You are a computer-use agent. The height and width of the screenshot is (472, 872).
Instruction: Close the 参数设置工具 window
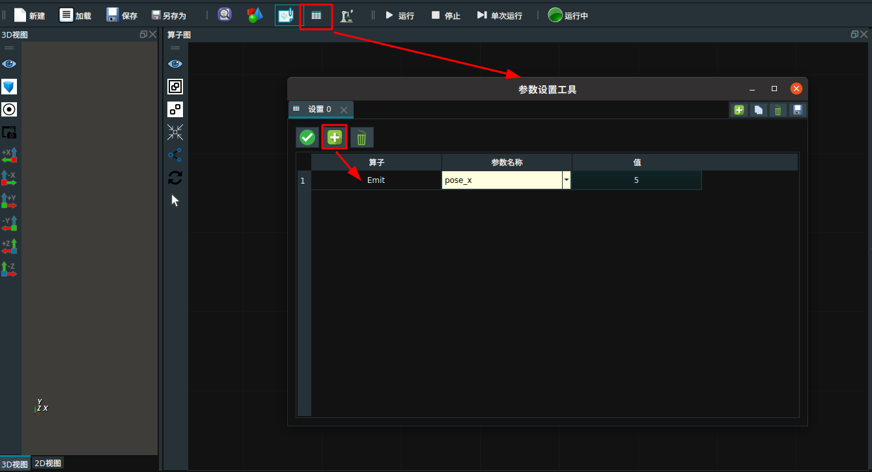(x=796, y=89)
